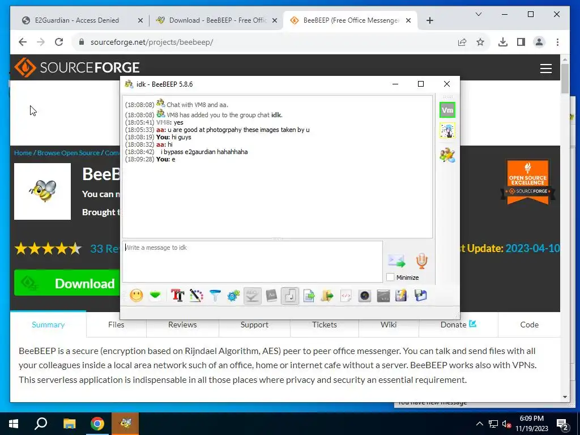Toggle the ABC spell-check icon
The image size is (580, 435).
(x=252, y=296)
